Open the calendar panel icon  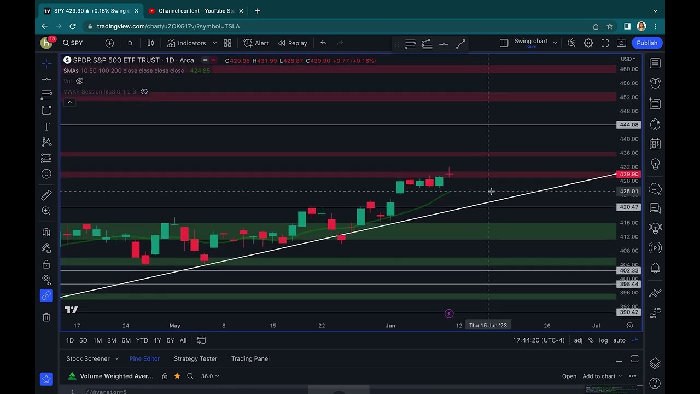(x=655, y=144)
